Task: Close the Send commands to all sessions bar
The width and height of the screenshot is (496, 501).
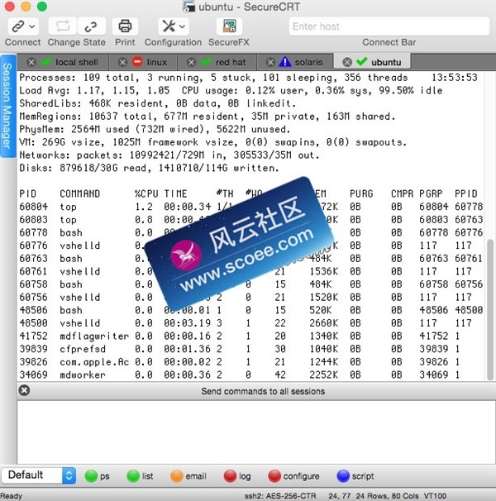Action: [24, 390]
